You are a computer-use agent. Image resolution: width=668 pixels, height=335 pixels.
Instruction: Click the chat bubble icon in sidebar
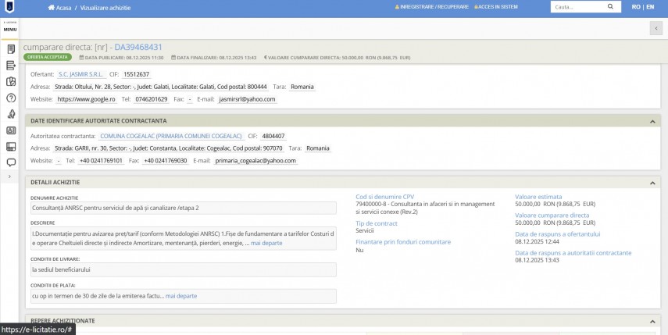11,162
